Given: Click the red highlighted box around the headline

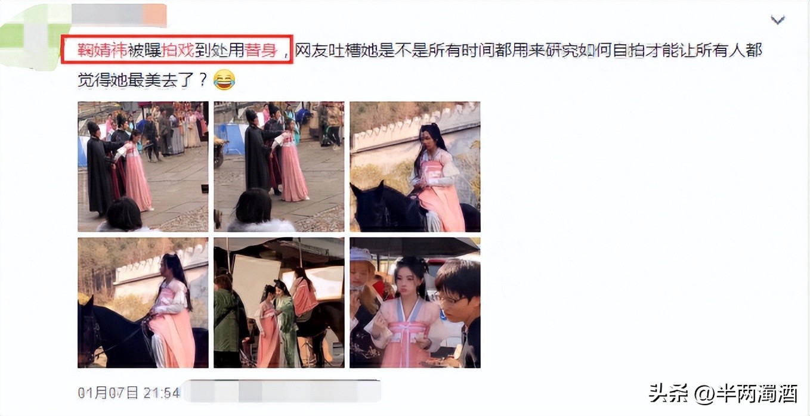Looking at the screenshot, I should pyautogui.click(x=178, y=49).
